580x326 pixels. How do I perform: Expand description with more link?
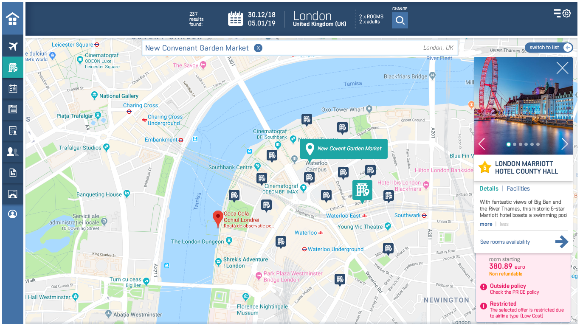(486, 224)
